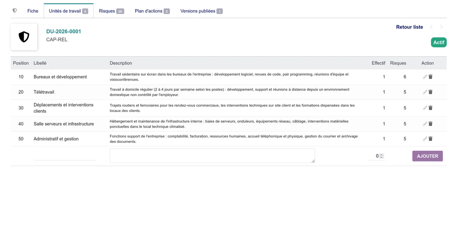Screen dimensions: 453x226
Task: Click the Effectif number stepper
Action: [x=382, y=156]
